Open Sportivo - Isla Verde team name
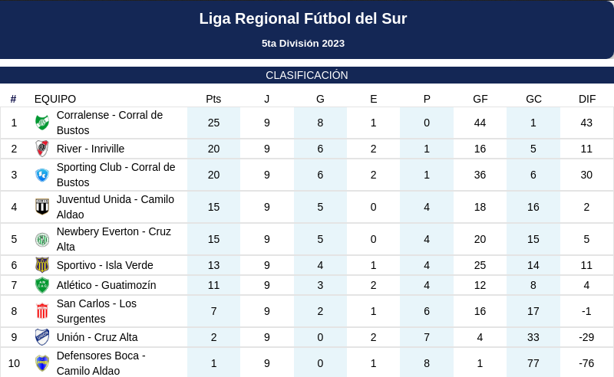Image resolution: width=614 pixels, height=377 pixels. coord(105,265)
